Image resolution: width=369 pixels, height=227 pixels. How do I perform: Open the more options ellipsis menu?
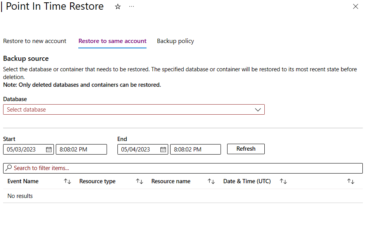click(131, 7)
